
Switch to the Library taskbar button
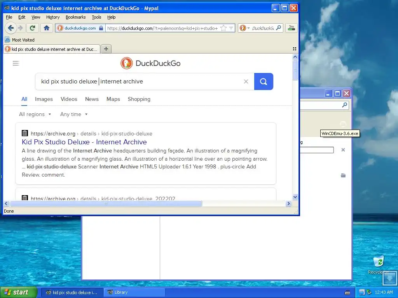coord(134,292)
